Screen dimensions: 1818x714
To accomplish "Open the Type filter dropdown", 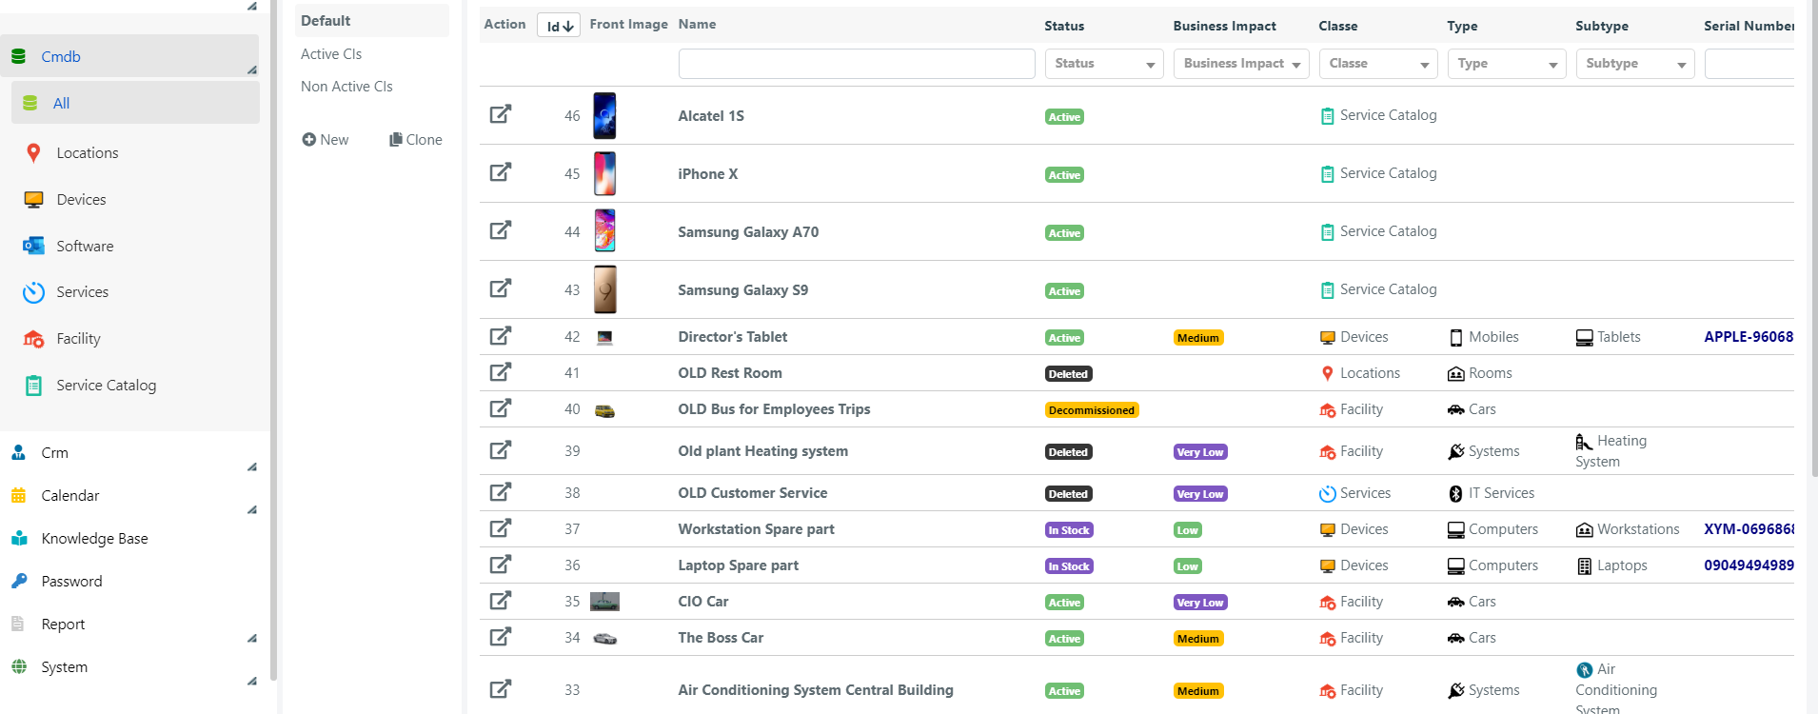I will coord(1506,64).
